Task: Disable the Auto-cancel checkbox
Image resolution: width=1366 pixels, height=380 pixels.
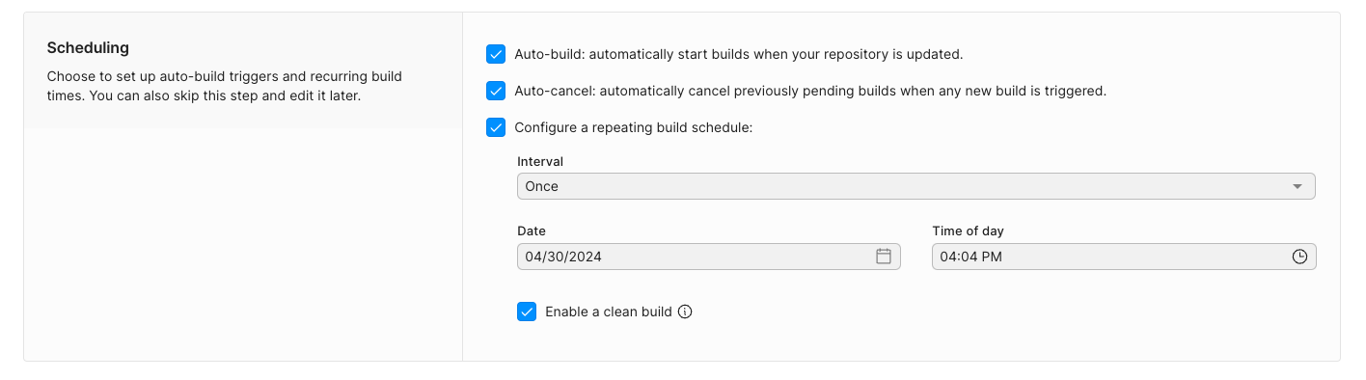Action: tap(496, 91)
